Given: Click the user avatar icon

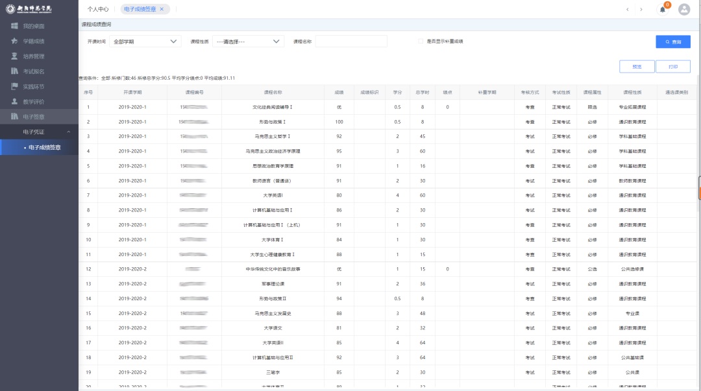Looking at the screenshot, I should 683,9.
